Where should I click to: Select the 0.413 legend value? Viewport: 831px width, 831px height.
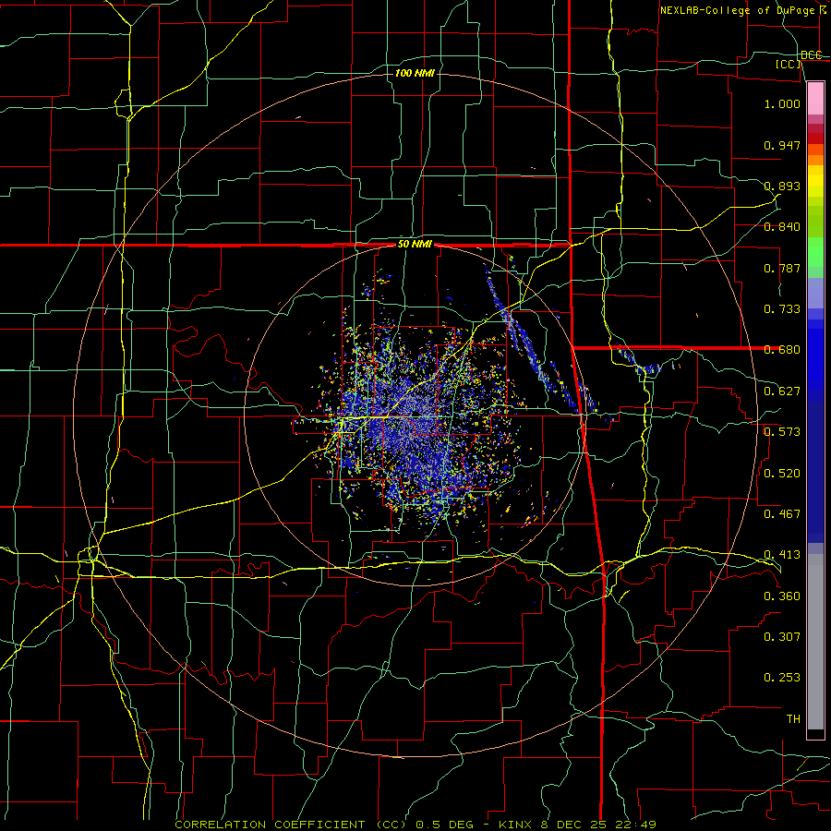782,555
